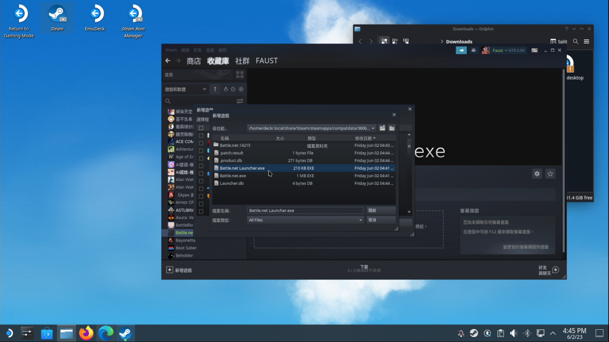
Task: Open Steam Rom Manager desktop shortcut
Action: [133, 21]
